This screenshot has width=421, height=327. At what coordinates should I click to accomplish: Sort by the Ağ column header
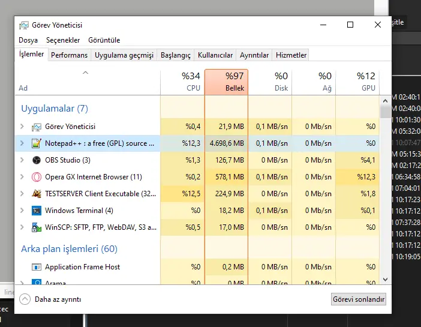coord(314,82)
